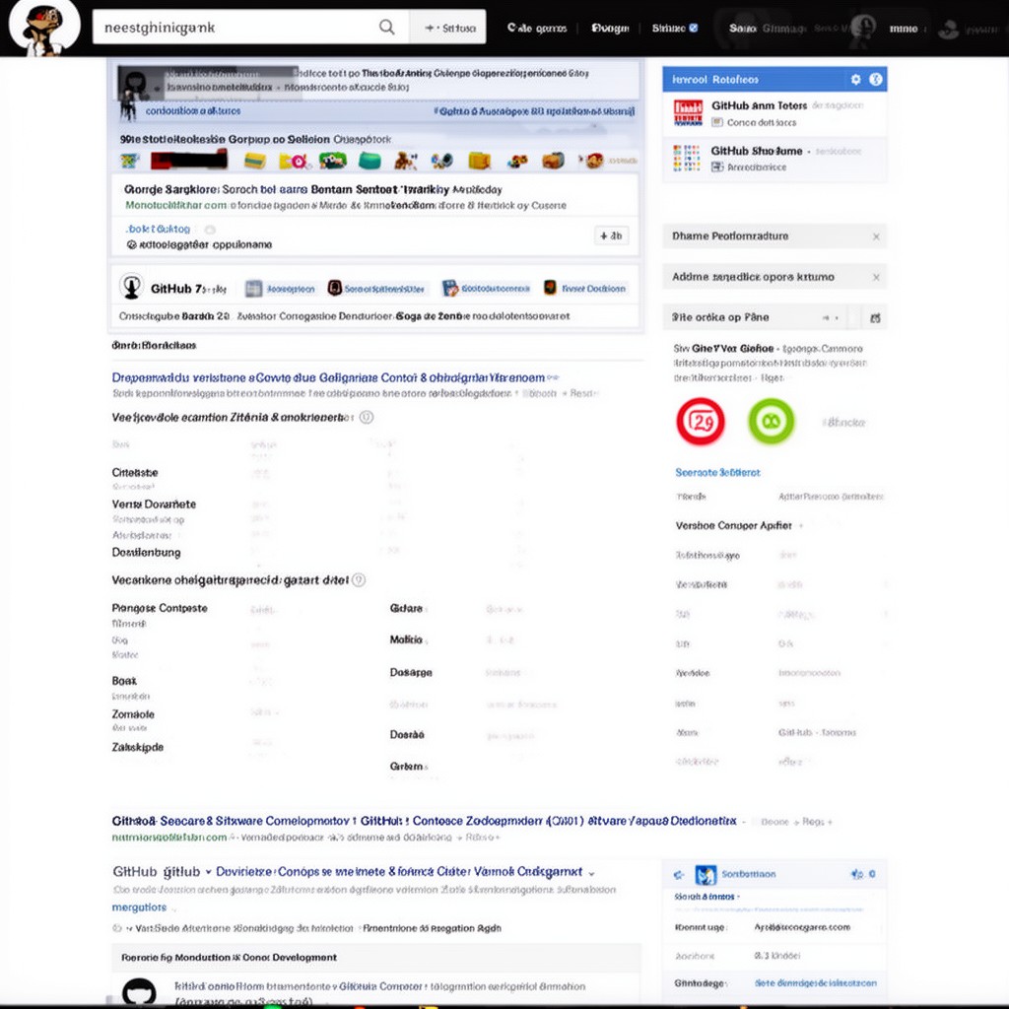Click the red icon beside 'GitHub anm Toters'

point(688,112)
